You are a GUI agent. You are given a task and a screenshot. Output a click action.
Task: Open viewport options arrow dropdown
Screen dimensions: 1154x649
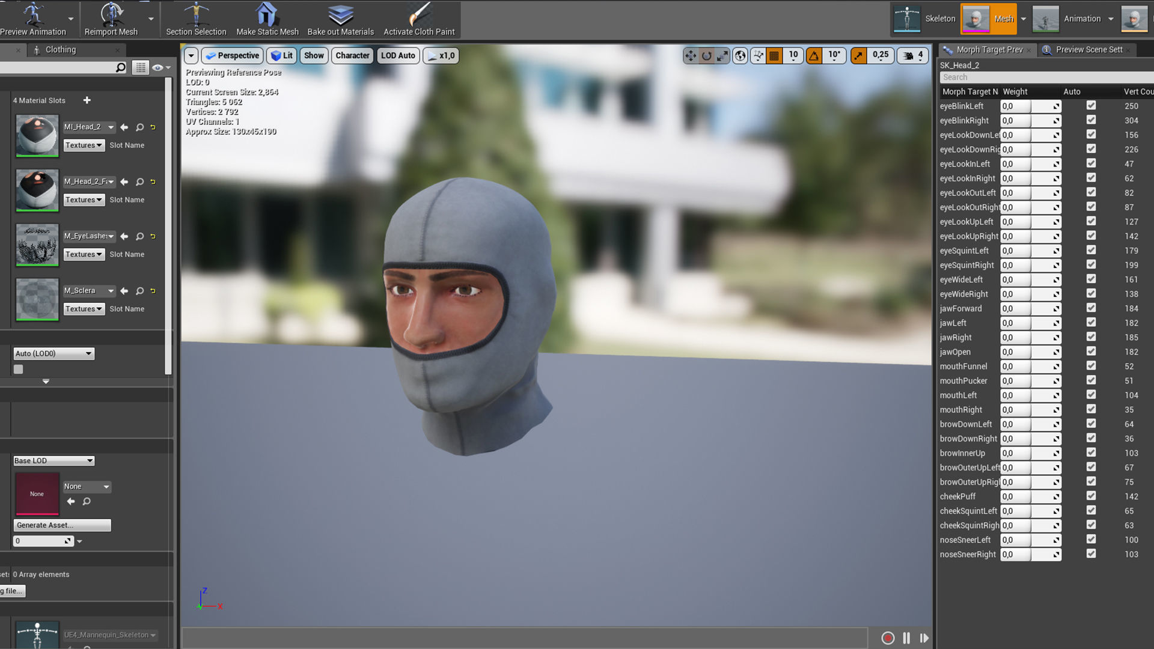coord(191,56)
